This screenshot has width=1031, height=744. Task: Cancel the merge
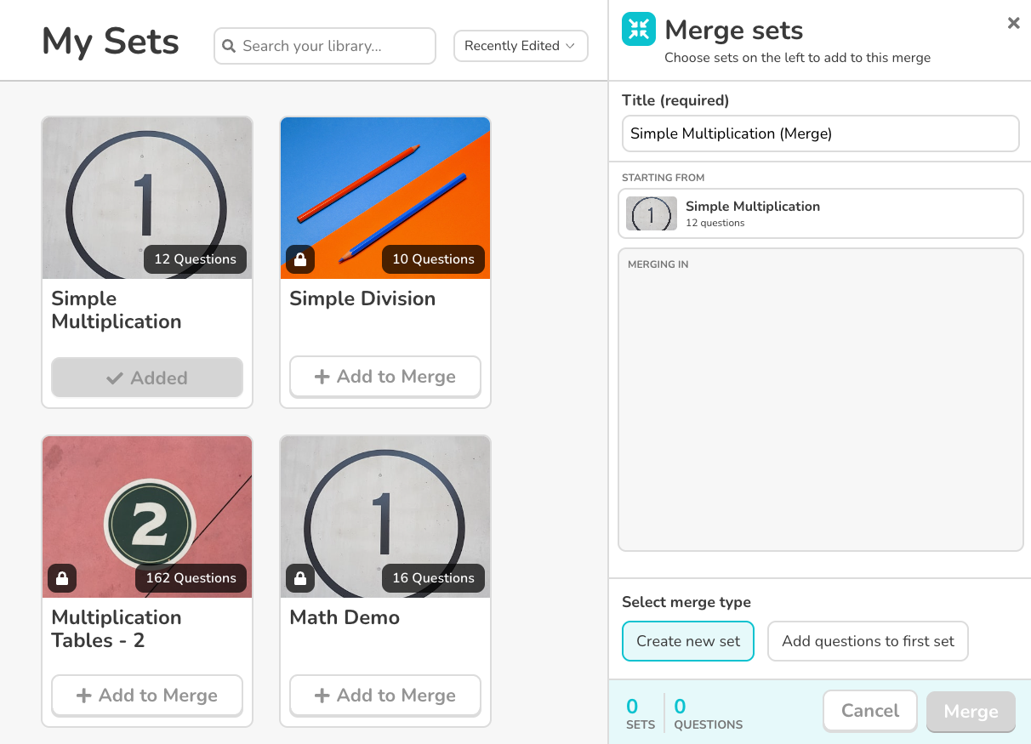click(x=870, y=711)
